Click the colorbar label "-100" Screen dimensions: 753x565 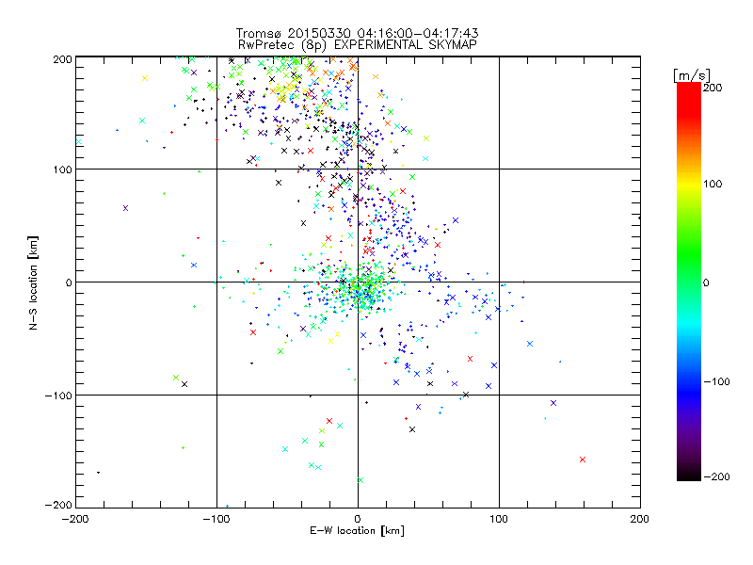tap(716, 381)
